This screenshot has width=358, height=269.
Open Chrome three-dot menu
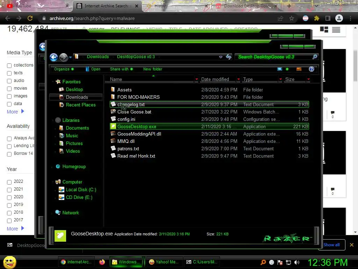[350, 18]
